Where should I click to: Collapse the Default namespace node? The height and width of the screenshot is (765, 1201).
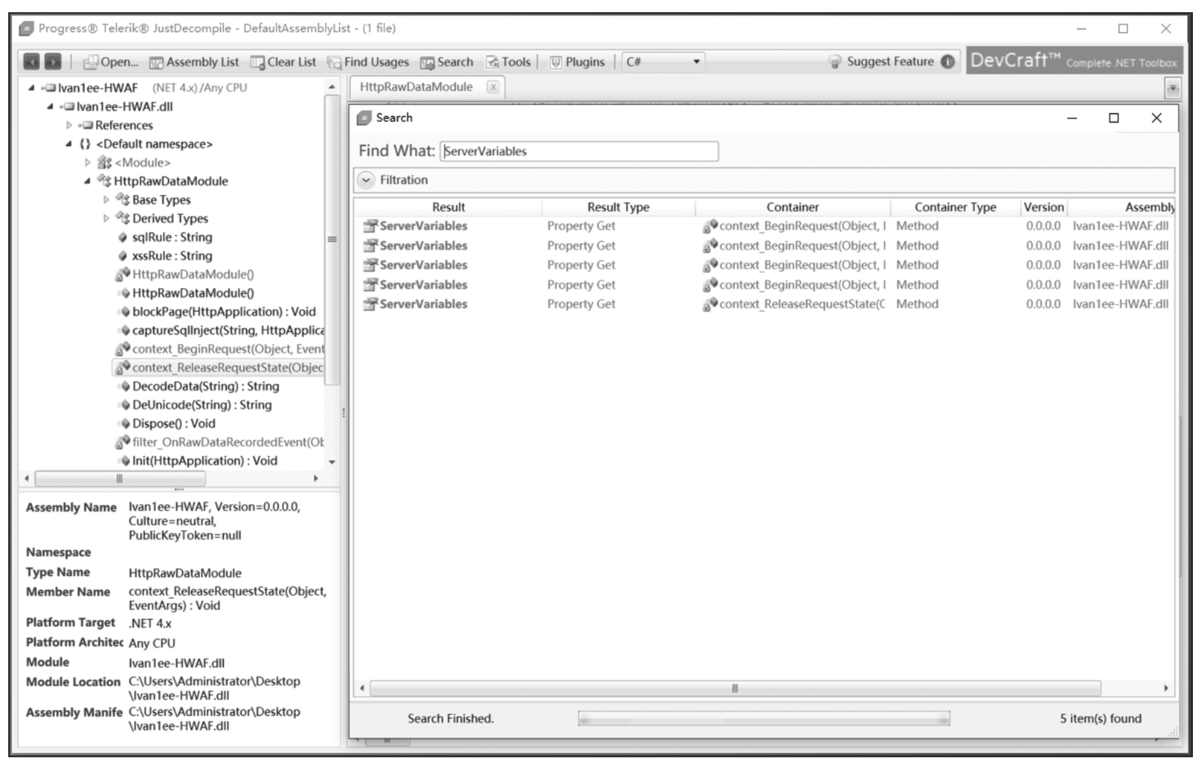coord(68,144)
